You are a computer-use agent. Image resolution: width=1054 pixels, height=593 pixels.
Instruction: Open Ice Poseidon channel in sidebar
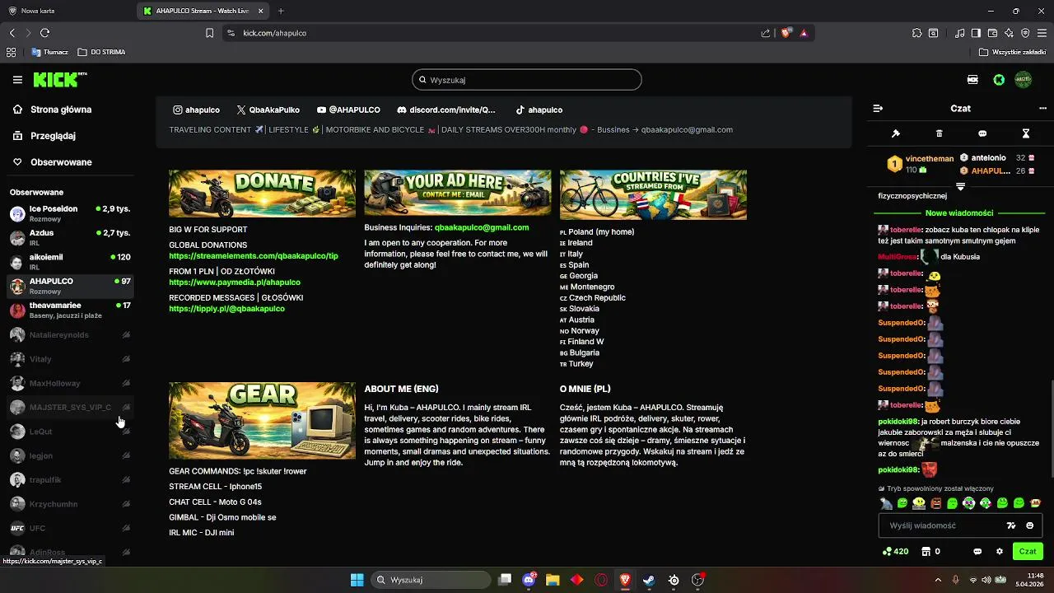coord(70,213)
